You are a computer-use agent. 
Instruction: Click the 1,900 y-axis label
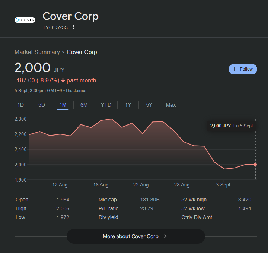click(20, 180)
